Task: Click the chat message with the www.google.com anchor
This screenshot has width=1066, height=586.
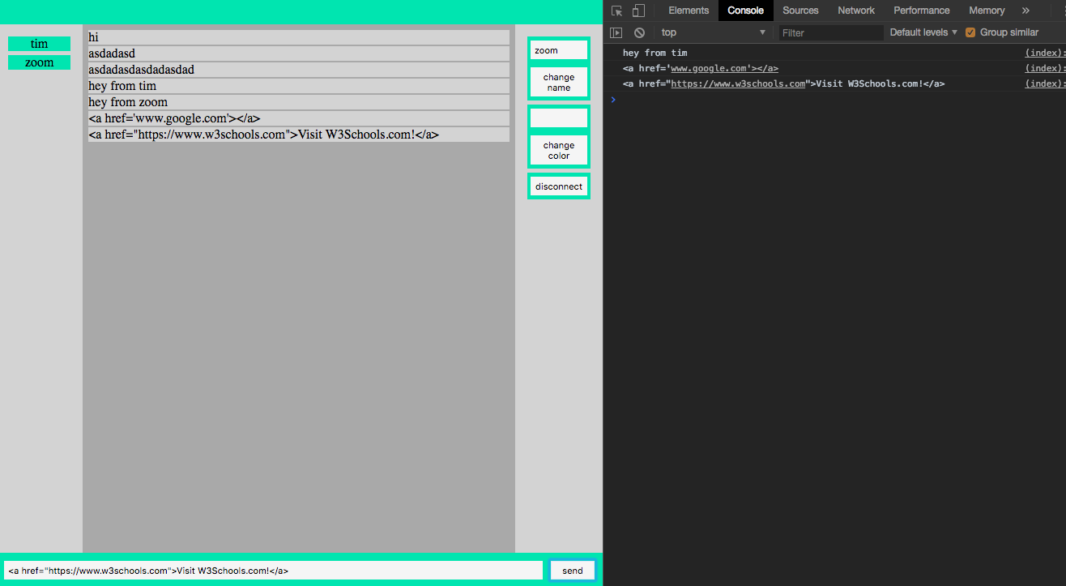Action: 299,118
